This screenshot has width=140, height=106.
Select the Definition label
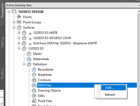pyautogui.click(x=40, y=64)
